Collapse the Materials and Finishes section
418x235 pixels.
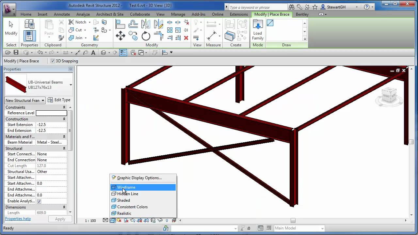[x=64, y=137]
